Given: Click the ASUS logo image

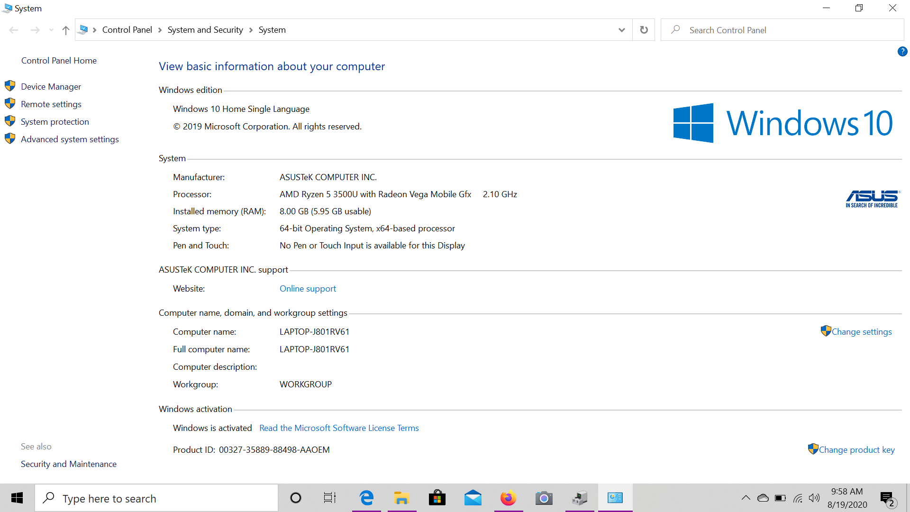Looking at the screenshot, I should [x=872, y=199].
